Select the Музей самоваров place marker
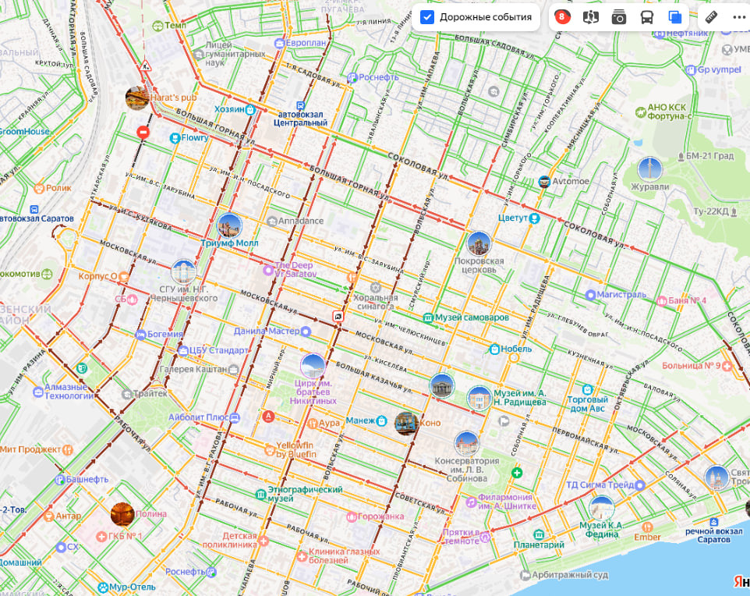The width and height of the screenshot is (750, 596). click(x=428, y=318)
